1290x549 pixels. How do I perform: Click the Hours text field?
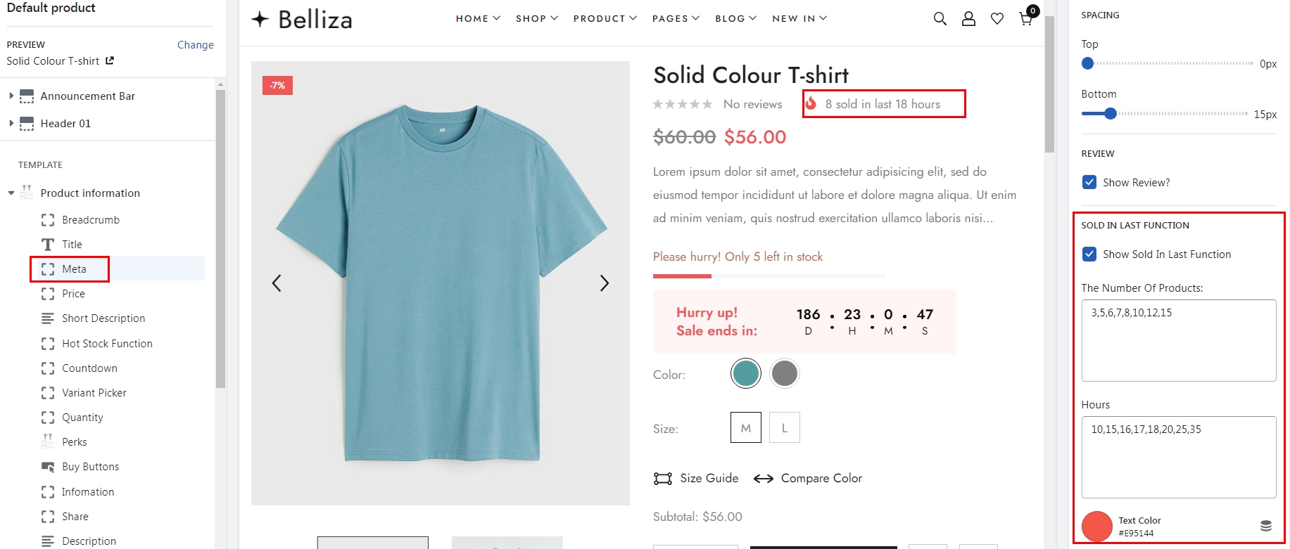point(1178,457)
